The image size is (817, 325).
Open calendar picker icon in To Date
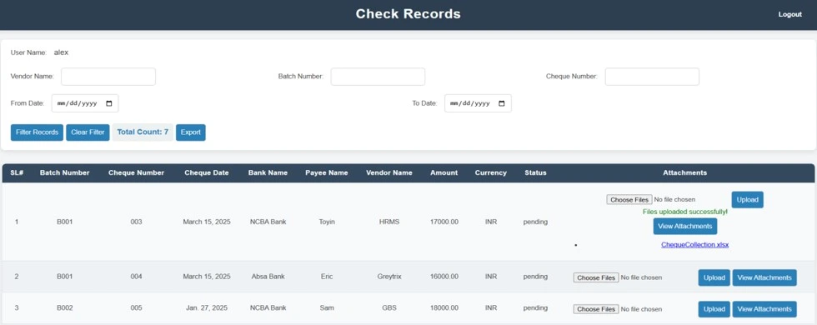pyautogui.click(x=502, y=103)
